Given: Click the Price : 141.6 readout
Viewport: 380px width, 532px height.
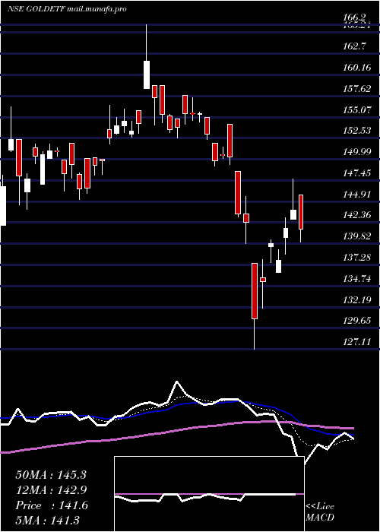Looking at the screenshot, I should (x=52, y=505).
